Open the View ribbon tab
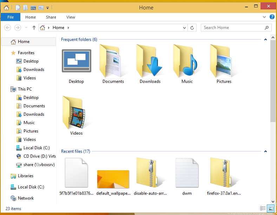Screen dimensions: 277x215 pyautogui.click(x=71, y=17)
